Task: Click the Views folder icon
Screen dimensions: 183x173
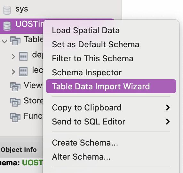Action: [x=15, y=87]
